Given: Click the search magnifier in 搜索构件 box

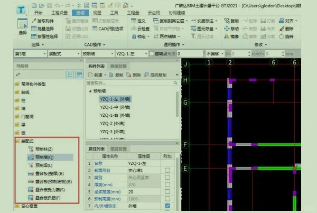Looking at the screenshot, I should (x=175, y=83).
